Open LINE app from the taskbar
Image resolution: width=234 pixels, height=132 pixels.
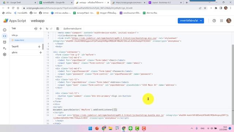tap(131, 128)
